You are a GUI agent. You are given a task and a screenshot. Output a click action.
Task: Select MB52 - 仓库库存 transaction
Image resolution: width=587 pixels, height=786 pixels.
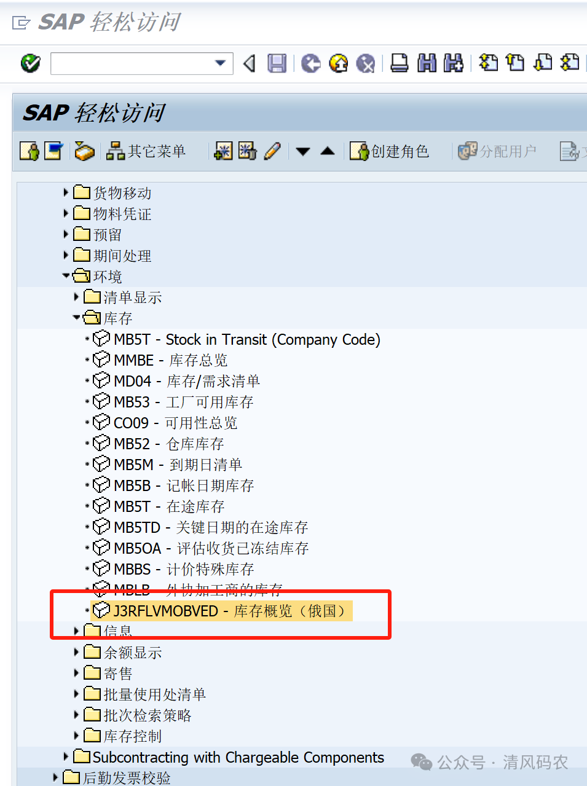[168, 444]
